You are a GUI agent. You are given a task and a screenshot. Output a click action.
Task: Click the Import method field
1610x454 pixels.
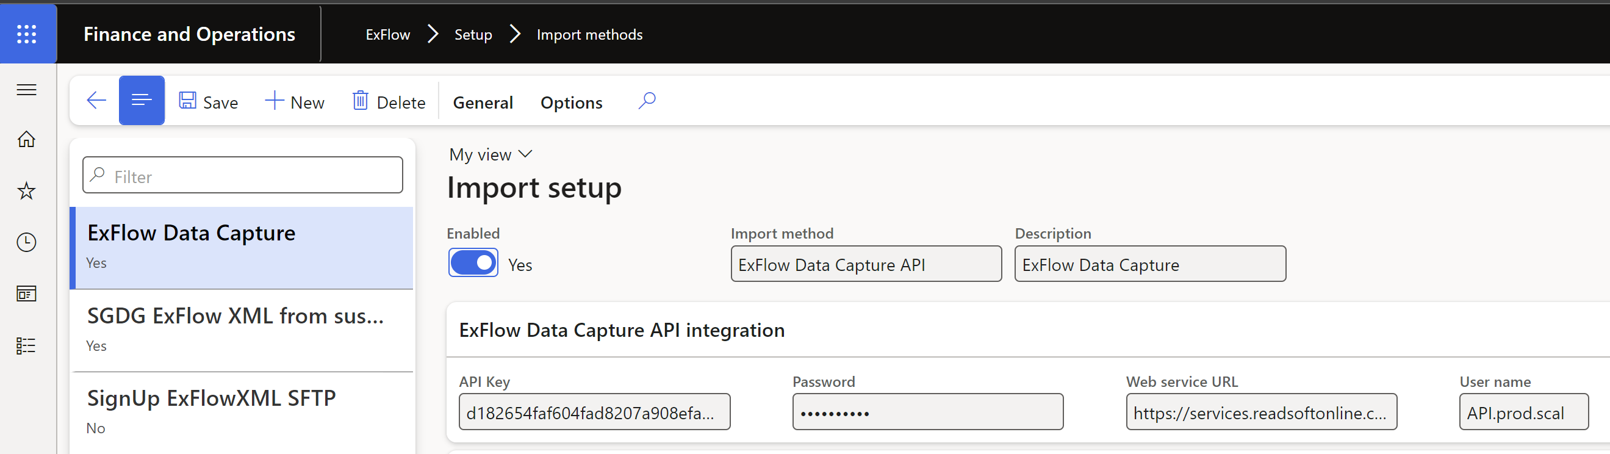(866, 264)
